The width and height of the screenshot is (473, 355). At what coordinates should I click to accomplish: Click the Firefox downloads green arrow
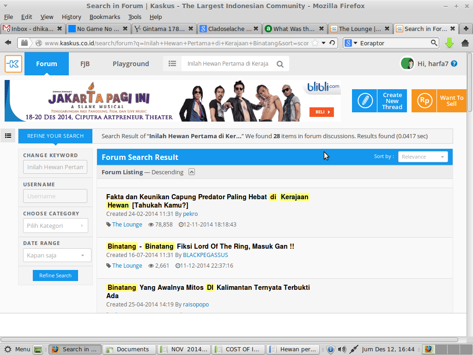click(x=449, y=43)
